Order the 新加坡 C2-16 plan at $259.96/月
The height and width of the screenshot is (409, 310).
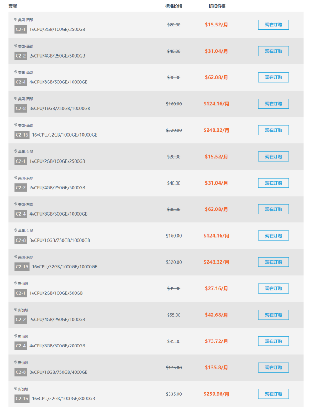click(x=273, y=394)
